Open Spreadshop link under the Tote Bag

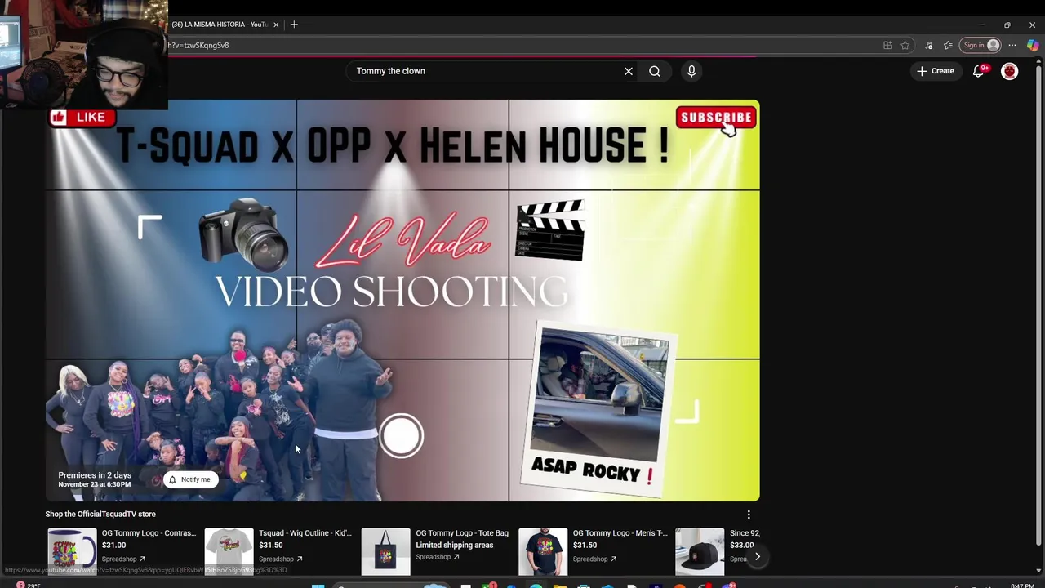click(x=438, y=557)
